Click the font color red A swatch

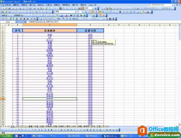click(148, 12)
